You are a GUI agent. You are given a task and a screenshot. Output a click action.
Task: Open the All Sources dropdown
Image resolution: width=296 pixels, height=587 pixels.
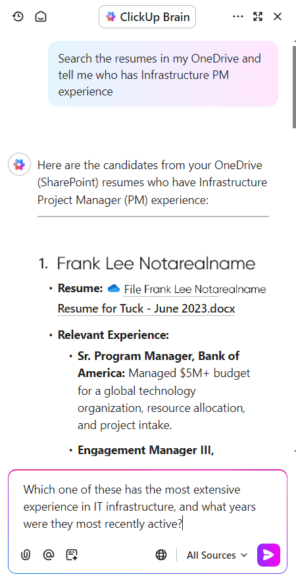click(217, 555)
